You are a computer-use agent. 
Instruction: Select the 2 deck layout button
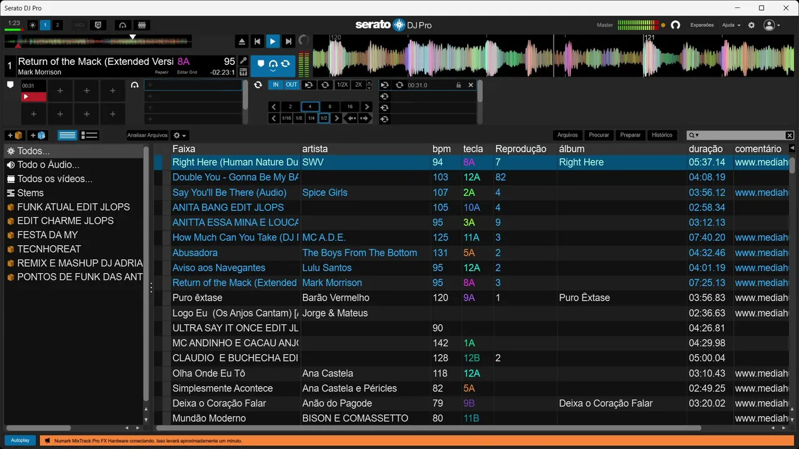(57, 25)
